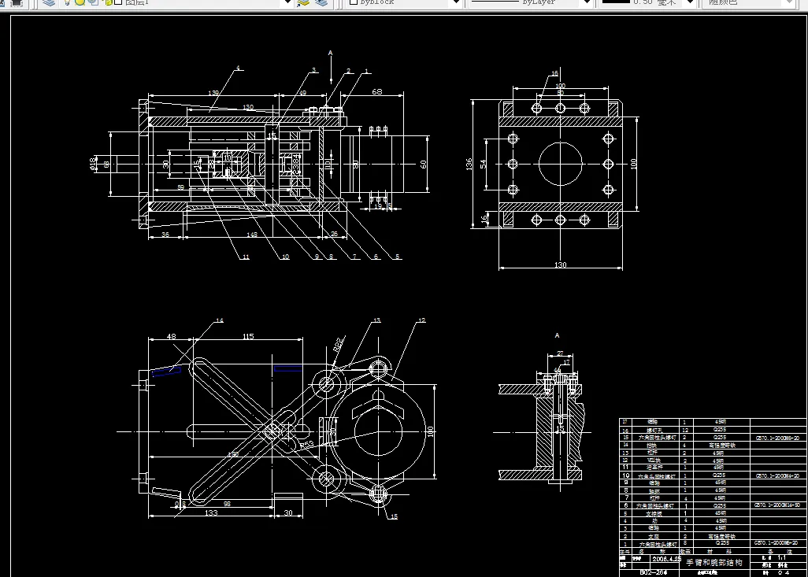Open the 图层1 layer dropdown arrow
This screenshot has width=808, height=577.
point(288,2)
